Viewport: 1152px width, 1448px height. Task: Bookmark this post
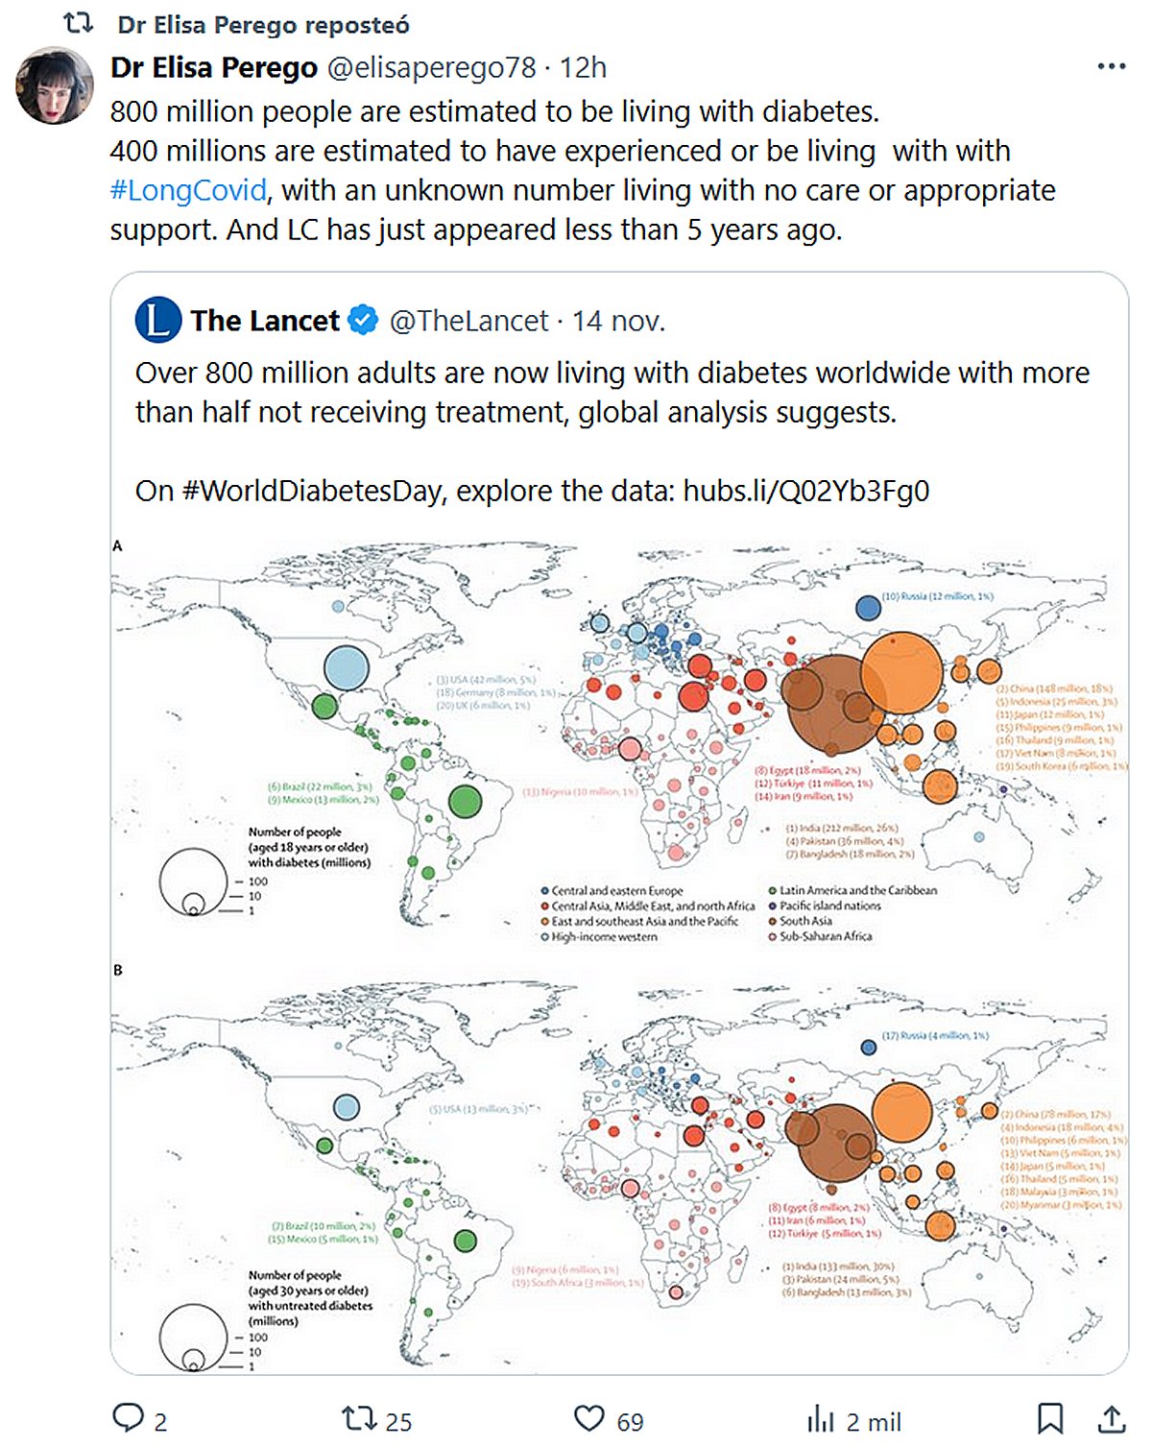1050,1419
